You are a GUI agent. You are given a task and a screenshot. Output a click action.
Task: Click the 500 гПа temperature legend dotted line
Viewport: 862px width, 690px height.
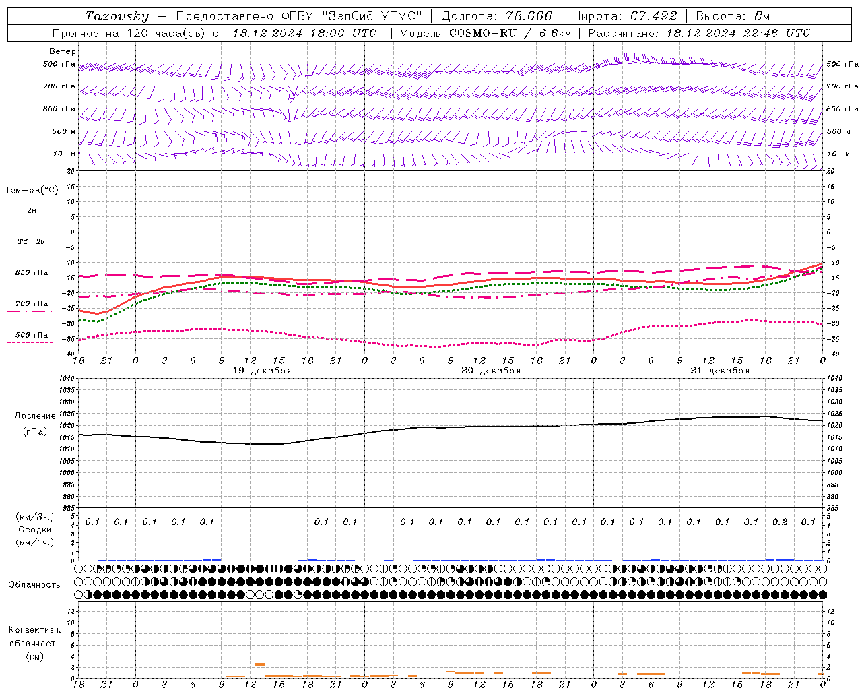[x=30, y=342]
